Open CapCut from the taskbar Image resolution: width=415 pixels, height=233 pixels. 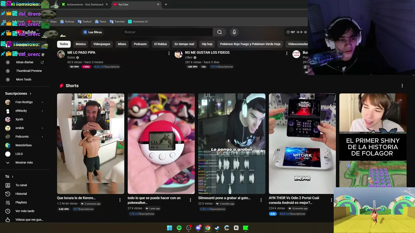point(236,228)
